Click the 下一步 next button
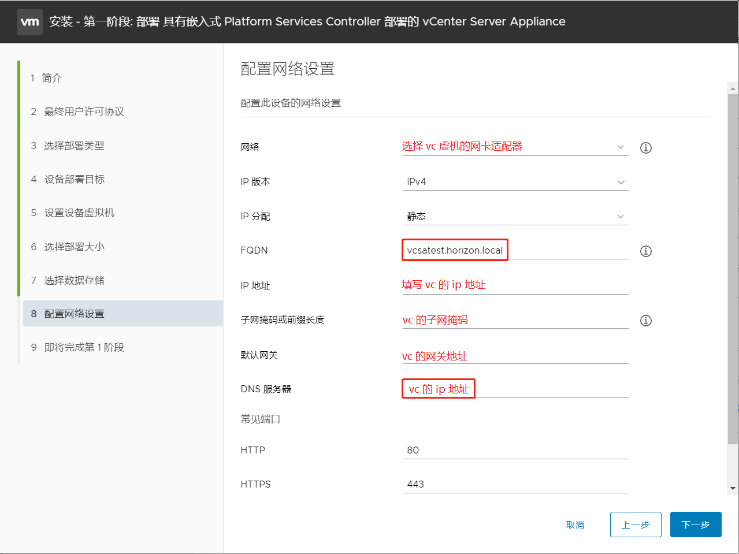Viewport: 739px width, 554px height. pyautogui.click(x=696, y=525)
